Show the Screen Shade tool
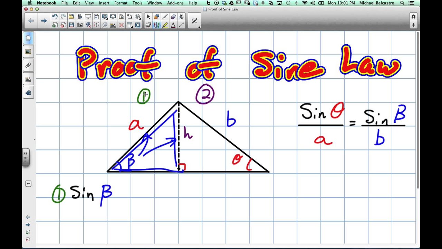 pos(88,17)
